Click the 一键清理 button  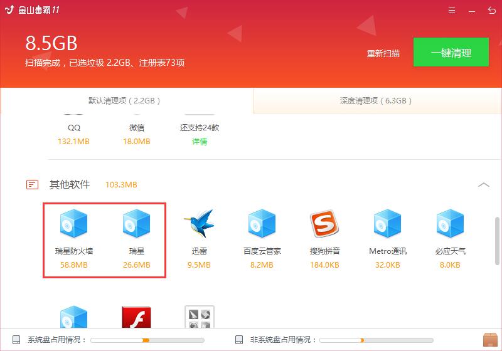click(451, 53)
